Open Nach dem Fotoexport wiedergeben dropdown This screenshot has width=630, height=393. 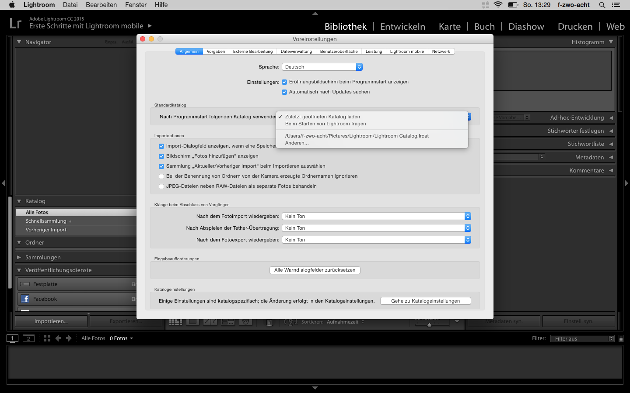(376, 240)
